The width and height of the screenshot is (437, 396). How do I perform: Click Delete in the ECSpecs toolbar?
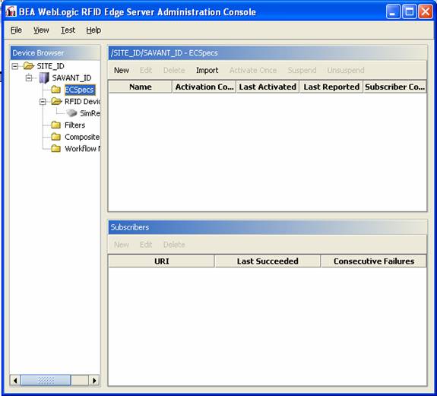[174, 70]
